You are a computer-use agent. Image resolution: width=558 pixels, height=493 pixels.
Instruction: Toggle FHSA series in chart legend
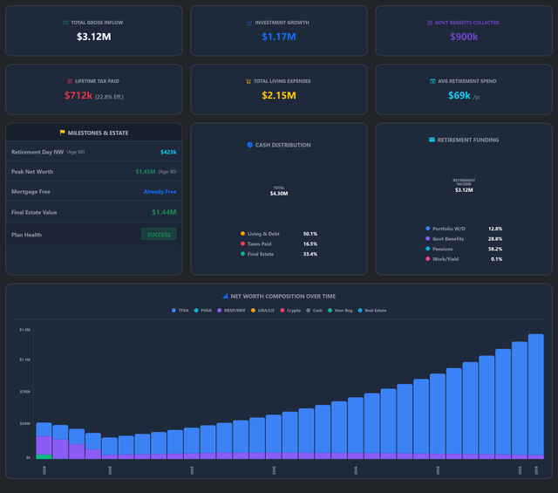203,311
